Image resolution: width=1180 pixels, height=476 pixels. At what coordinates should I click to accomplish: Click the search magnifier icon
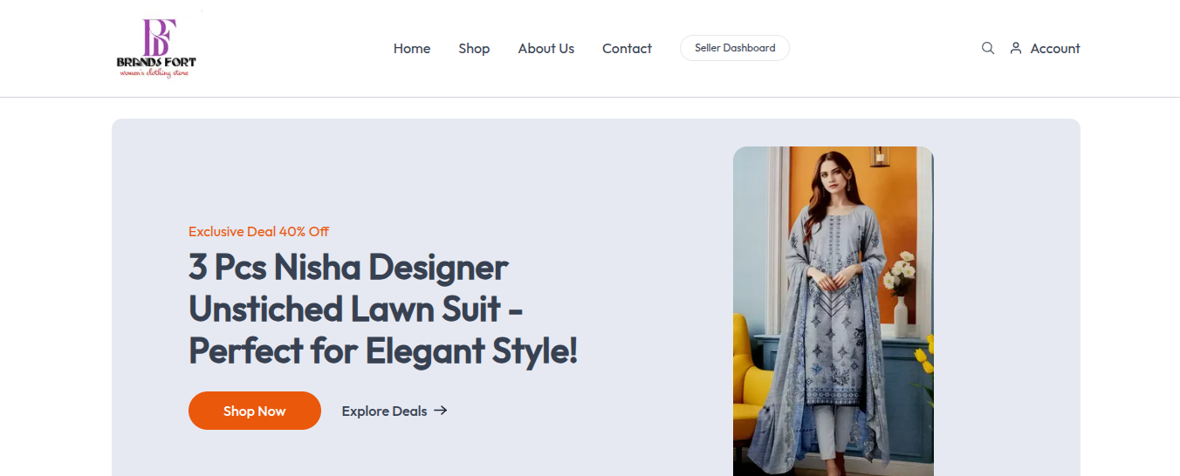click(987, 48)
